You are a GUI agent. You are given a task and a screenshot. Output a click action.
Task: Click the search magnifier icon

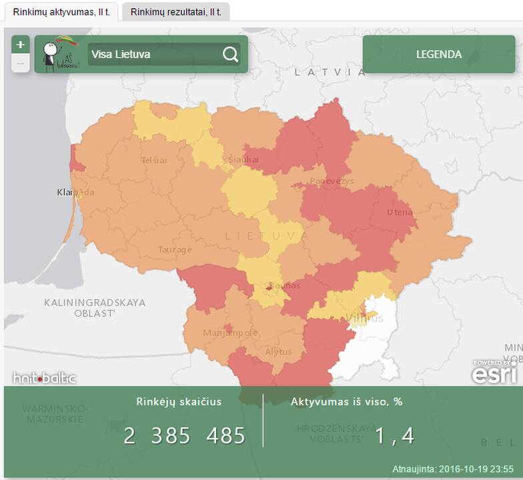coord(231,54)
